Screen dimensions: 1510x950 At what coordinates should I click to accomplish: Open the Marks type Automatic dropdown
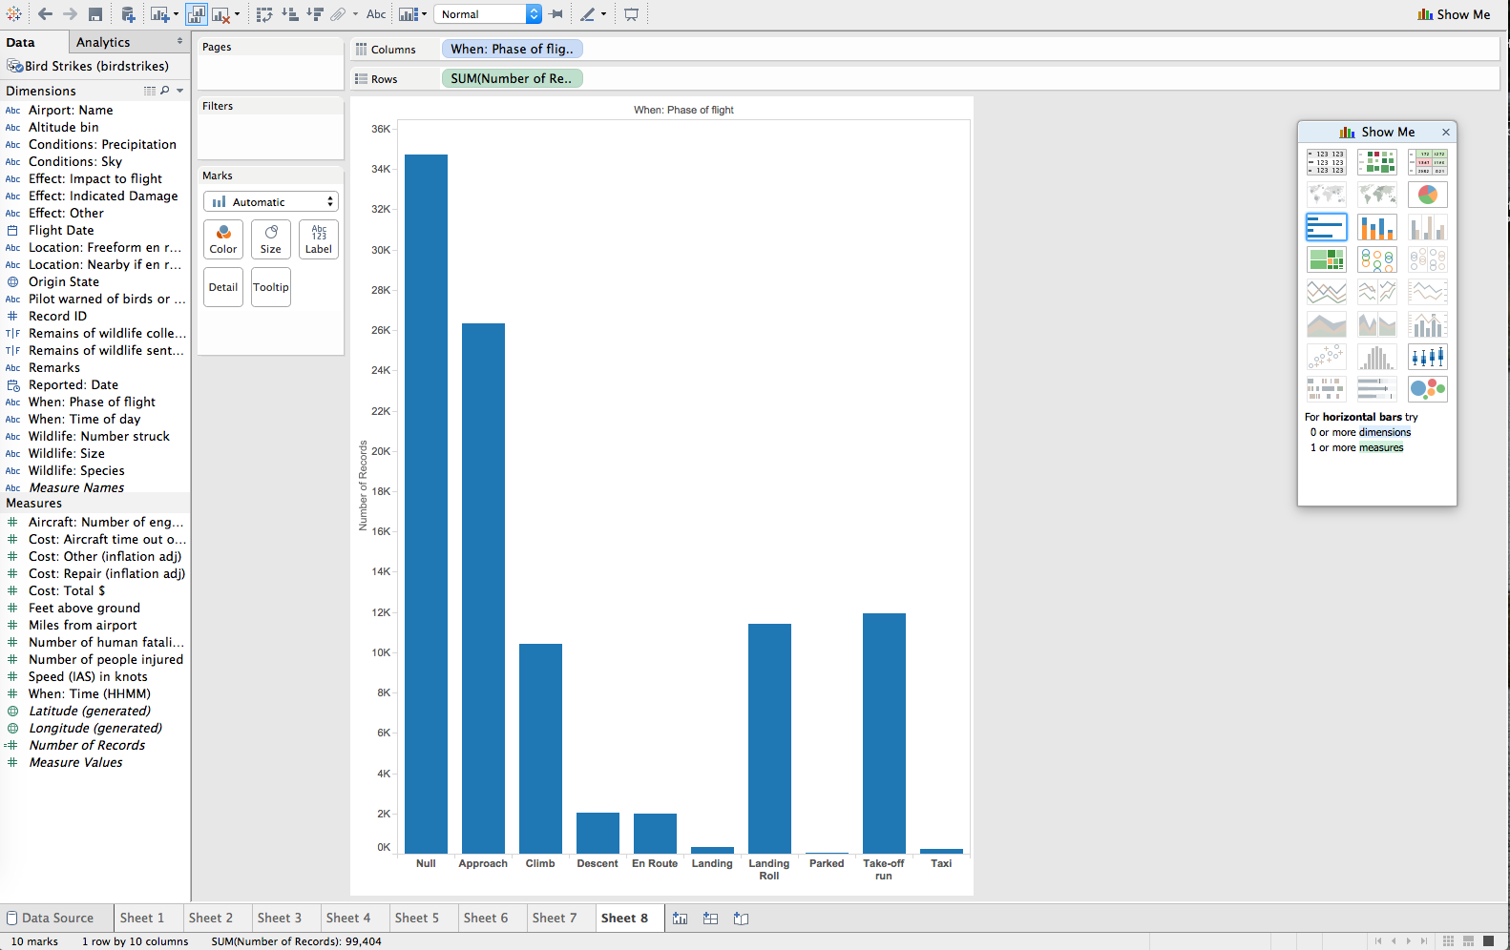pyautogui.click(x=271, y=201)
